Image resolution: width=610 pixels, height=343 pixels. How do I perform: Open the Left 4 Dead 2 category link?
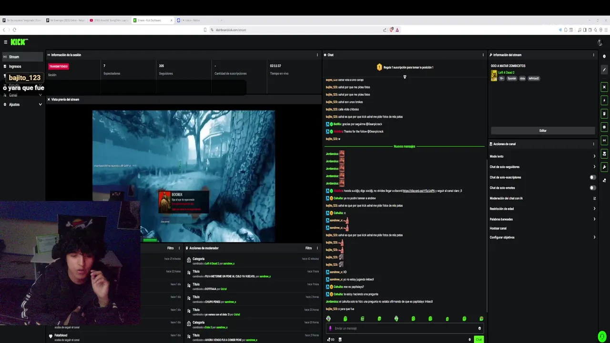pyautogui.click(x=506, y=72)
